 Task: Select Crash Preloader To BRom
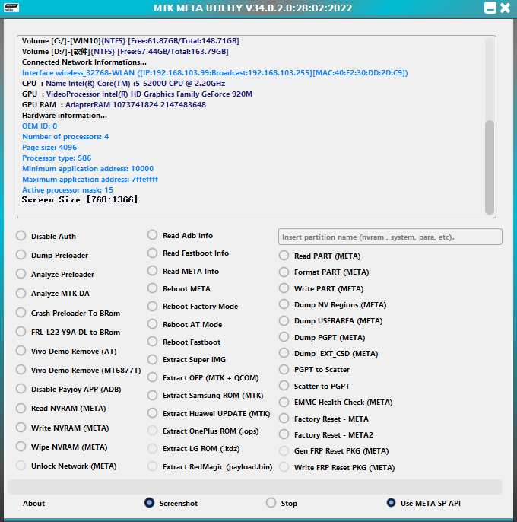coord(21,313)
